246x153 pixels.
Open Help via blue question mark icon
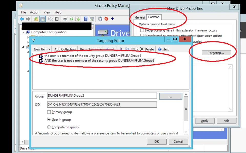pyautogui.click(x=86, y=19)
